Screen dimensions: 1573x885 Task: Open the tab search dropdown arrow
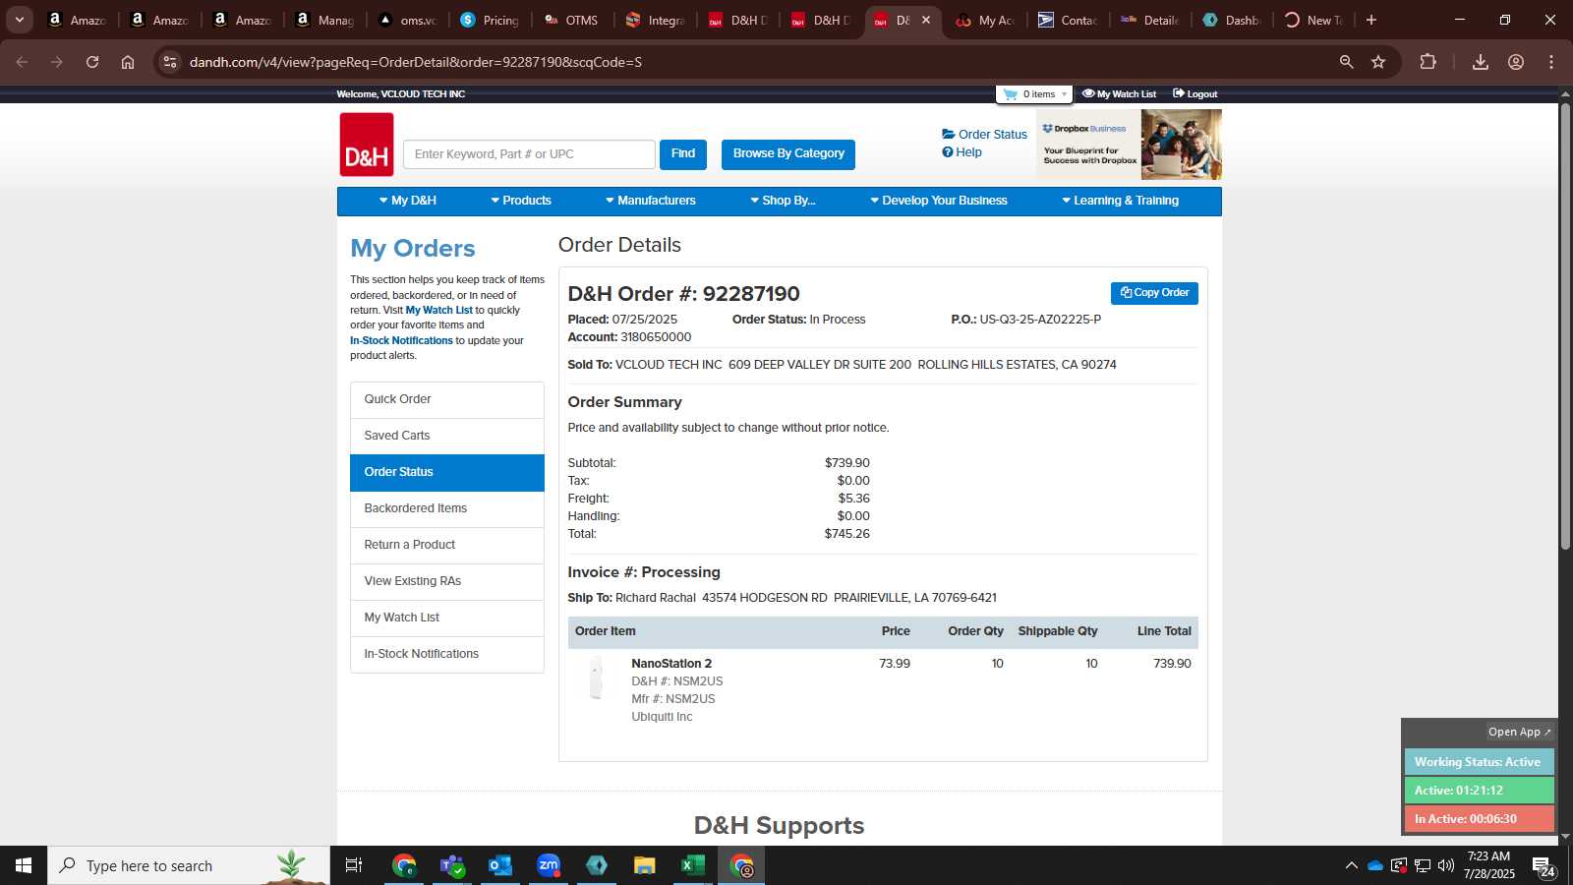(x=19, y=20)
